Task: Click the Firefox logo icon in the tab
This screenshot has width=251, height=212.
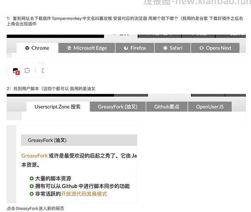Action: (126, 48)
